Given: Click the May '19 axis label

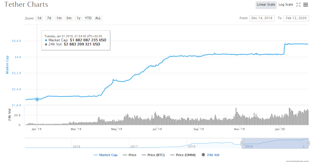Looking at the screenshot, I should [x=117, y=129].
